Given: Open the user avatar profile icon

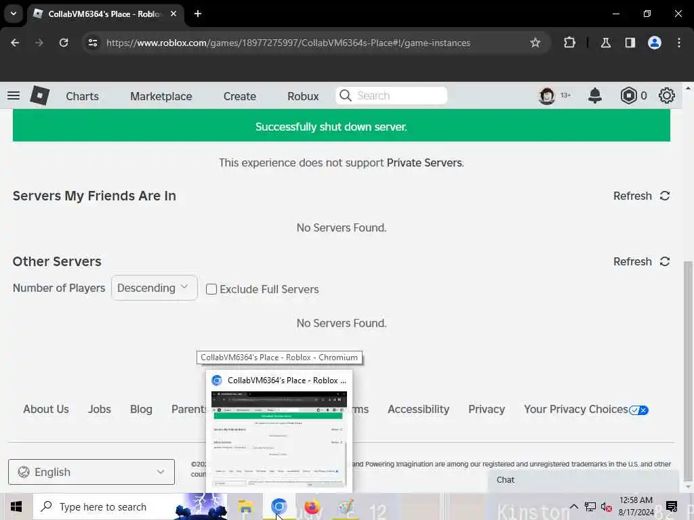Looking at the screenshot, I should (x=547, y=95).
